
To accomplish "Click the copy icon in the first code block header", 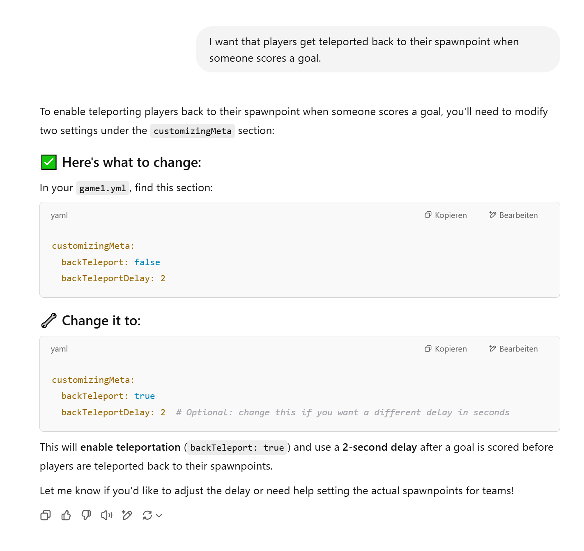I will (x=428, y=215).
